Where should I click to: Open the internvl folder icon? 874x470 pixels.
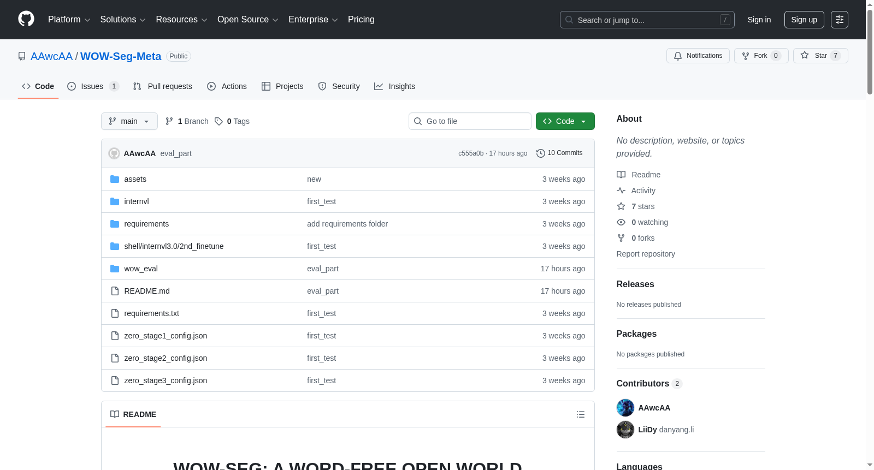pos(115,201)
